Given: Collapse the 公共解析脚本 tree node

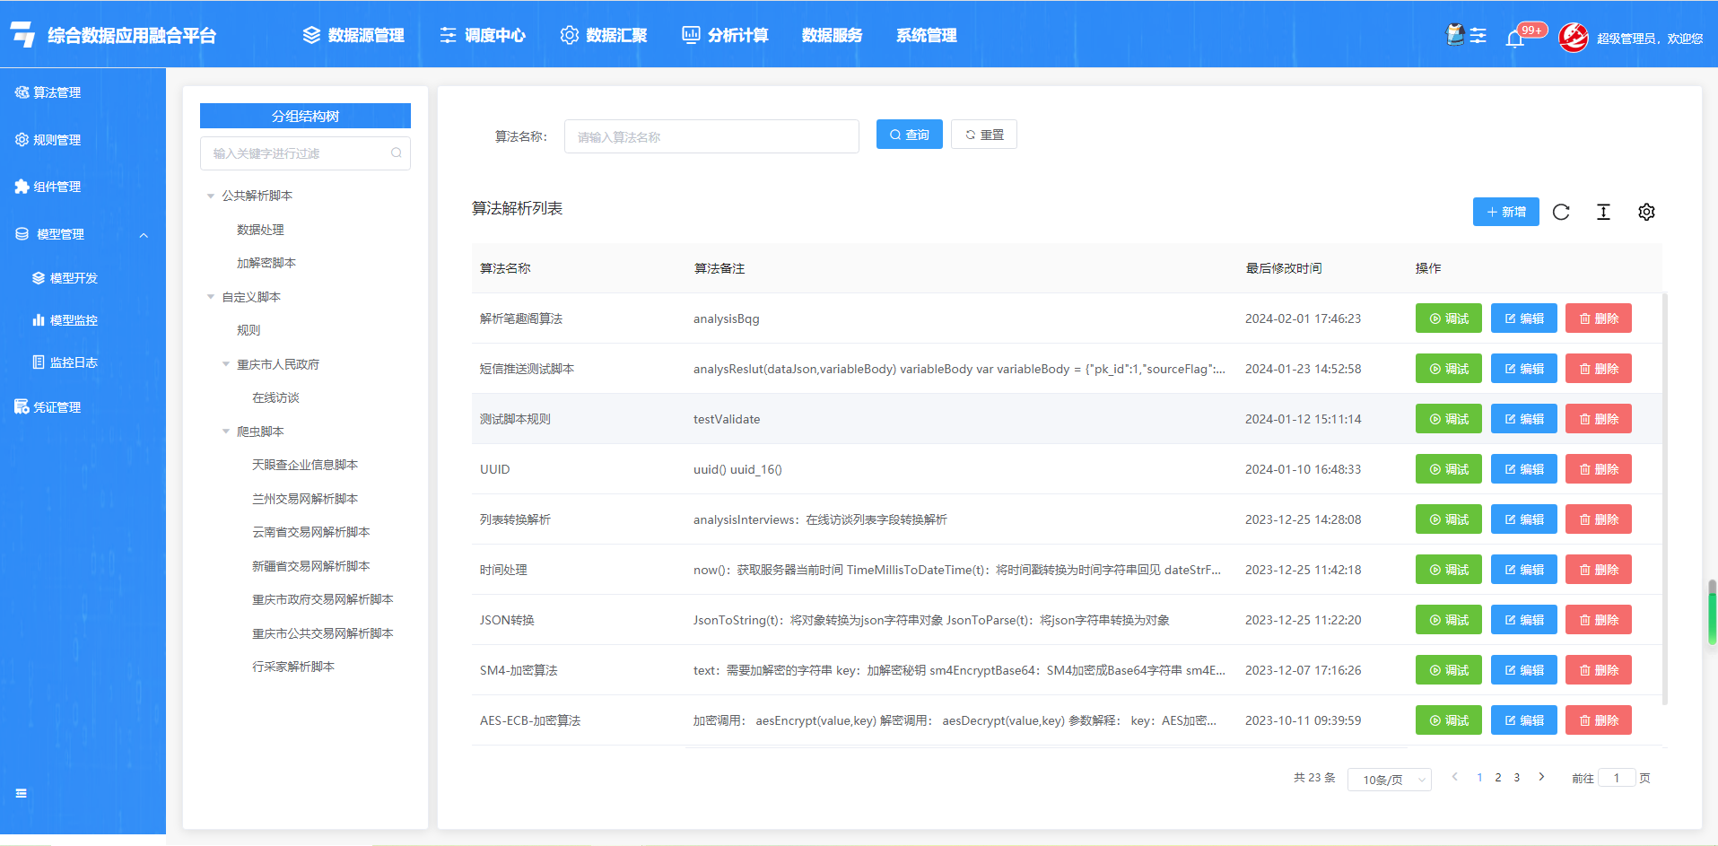Looking at the screenshot, I should (211, 196).
